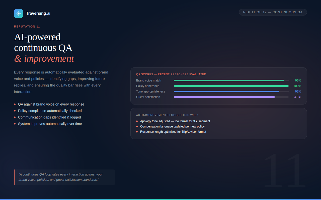Click the Policy adherence progress bar
321x200 pixels.
click(231, 86)
